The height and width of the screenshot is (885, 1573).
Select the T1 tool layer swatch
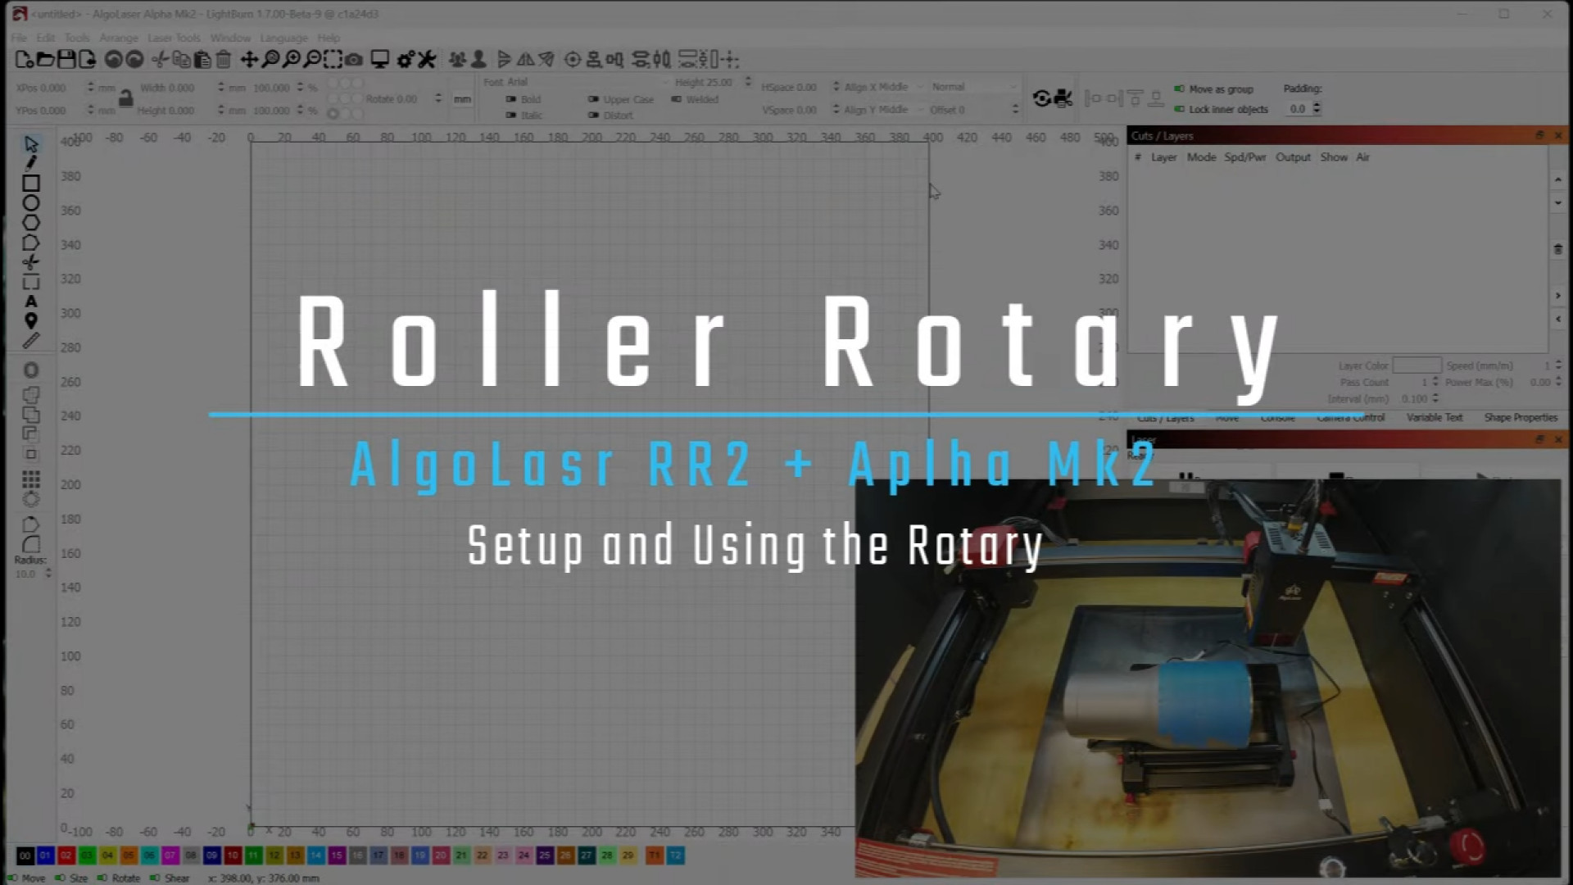655,855
